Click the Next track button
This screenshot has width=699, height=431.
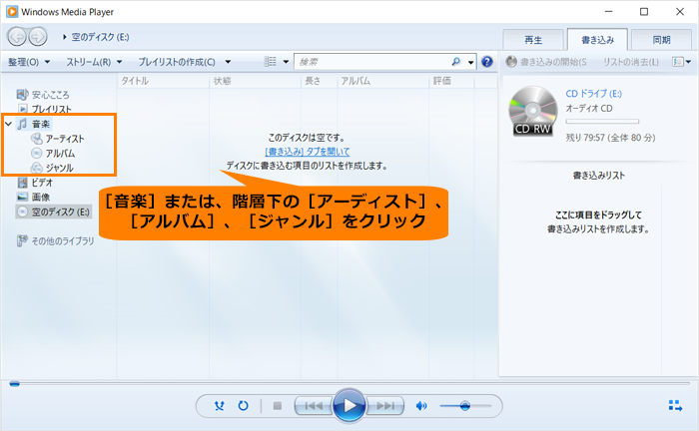point(385,406)
